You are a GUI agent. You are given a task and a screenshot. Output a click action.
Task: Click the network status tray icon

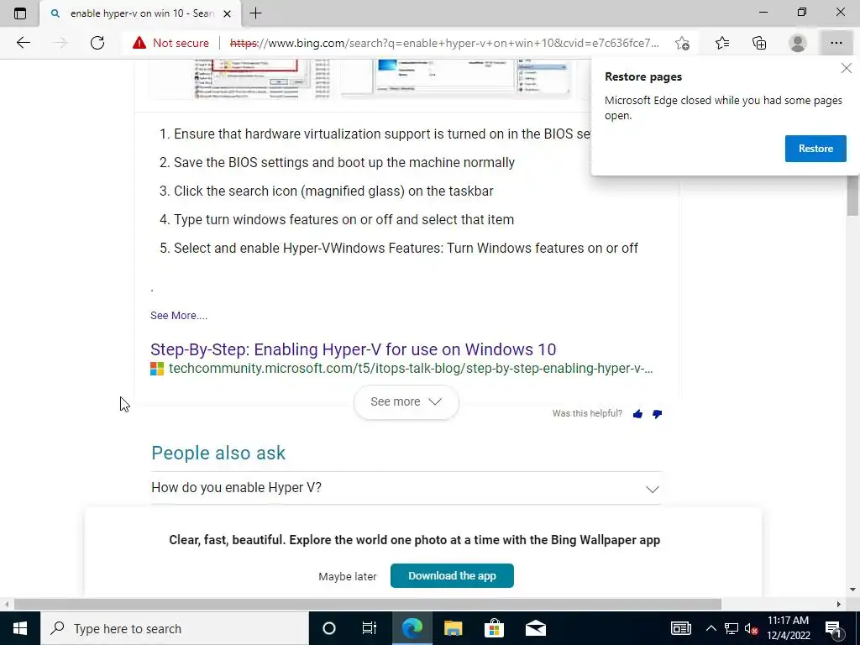[732, 628]
